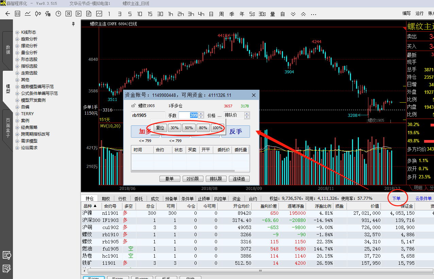Switch to the 数据 vertical side tab

[x=8, y=50]
